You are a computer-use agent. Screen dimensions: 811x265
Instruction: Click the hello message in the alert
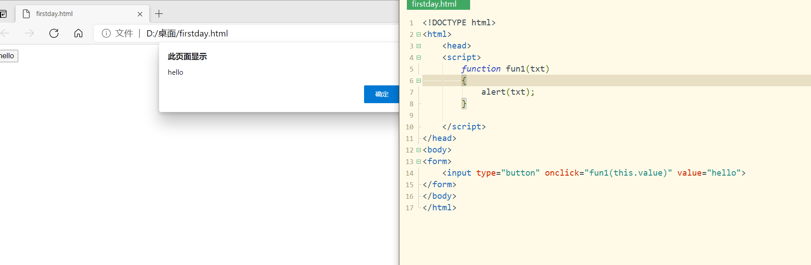[176, 72]
